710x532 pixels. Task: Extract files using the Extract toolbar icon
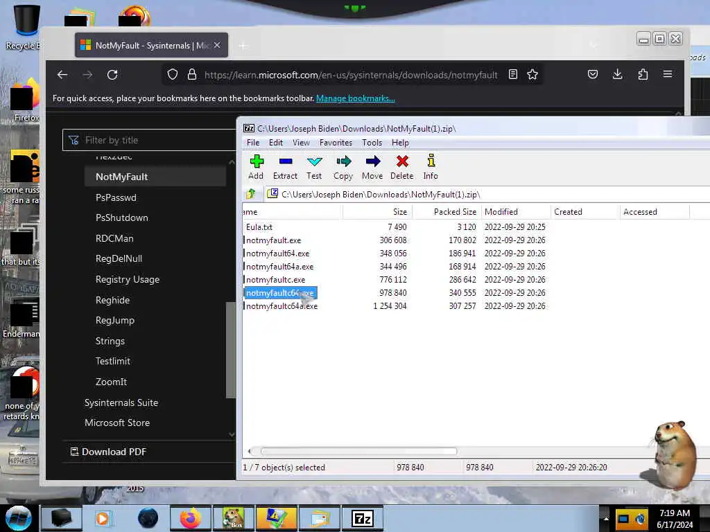click(x=285, y=168)
